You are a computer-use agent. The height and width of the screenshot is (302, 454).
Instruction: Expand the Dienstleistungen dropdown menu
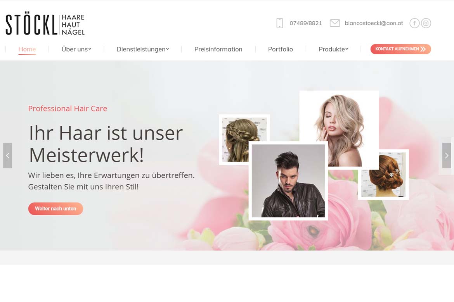pyautogui.click(x=143, y=49)
